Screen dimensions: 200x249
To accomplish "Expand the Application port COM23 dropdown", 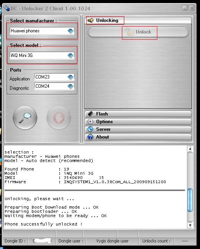I will (70, 77).
